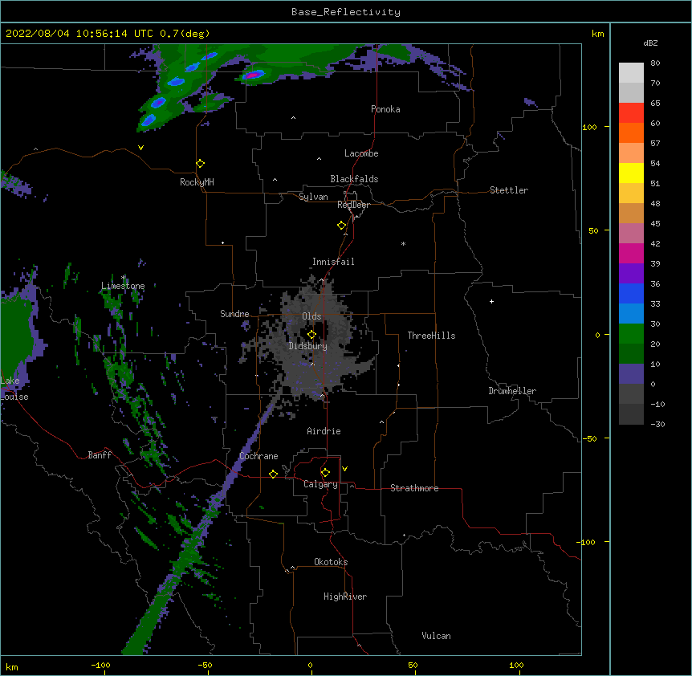Select the RockyMH label
The height and width of the screenshot is (676, 692).
click(x=197, y=182)
